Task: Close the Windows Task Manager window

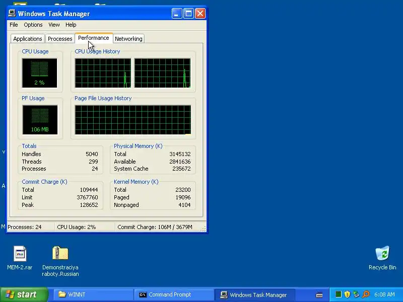Action: (x=200, y=14)
